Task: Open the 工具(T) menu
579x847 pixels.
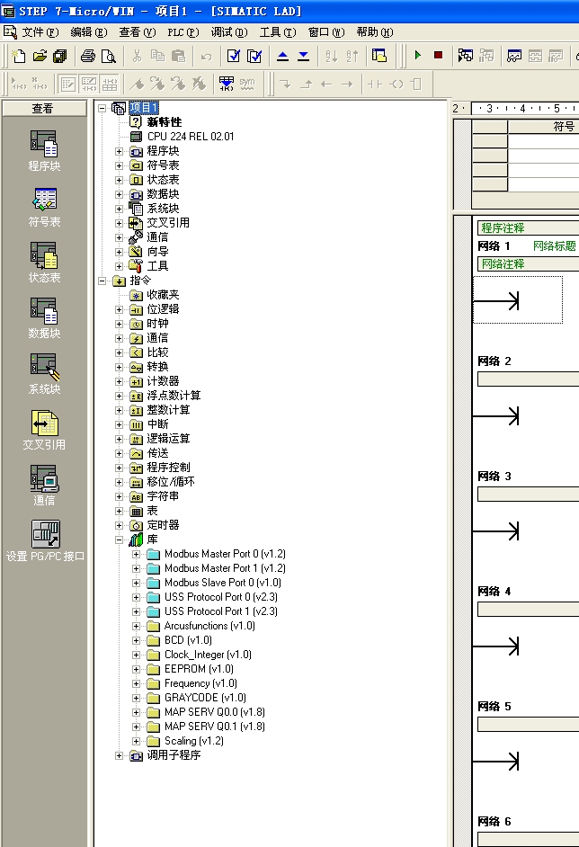Action: point(278,32)
